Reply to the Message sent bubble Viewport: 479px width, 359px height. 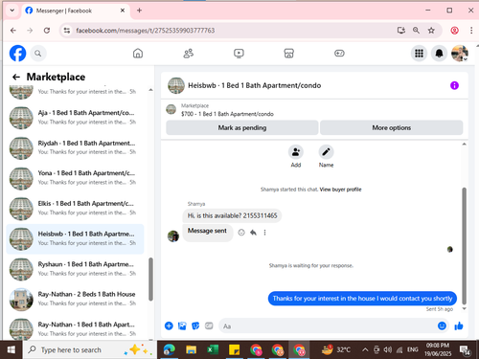pyautogui.click(x=253, y=233)
